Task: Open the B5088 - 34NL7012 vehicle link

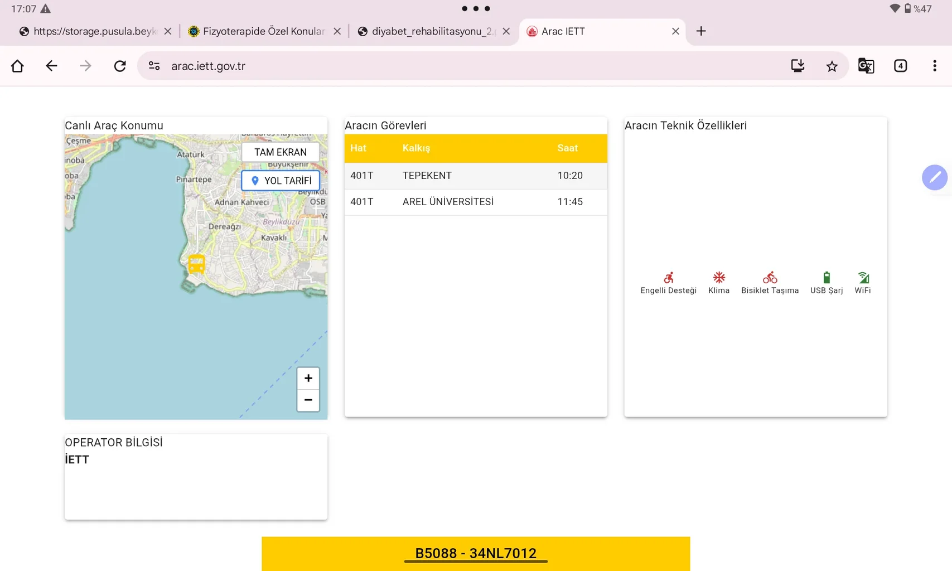Action: 475,553
